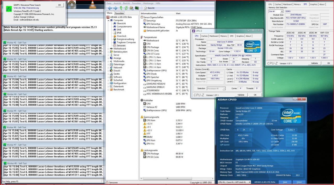Click the Software icon in the tree

point(111,77)
